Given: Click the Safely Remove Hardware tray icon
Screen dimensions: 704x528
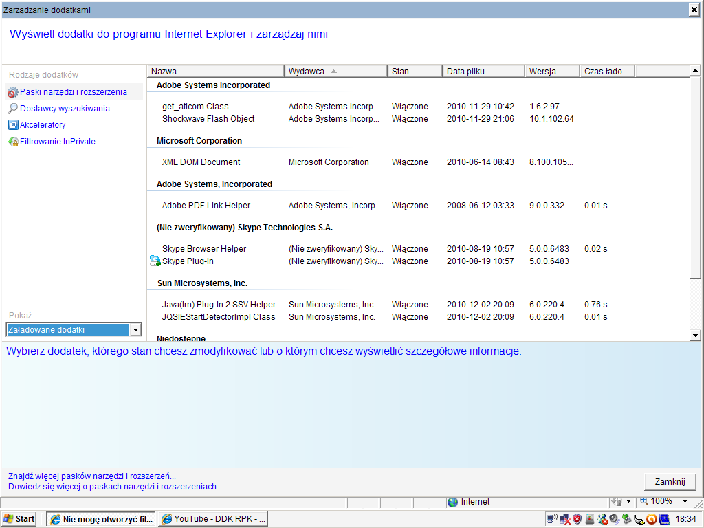Looking at the screenshot, I should tap(627, 519).
